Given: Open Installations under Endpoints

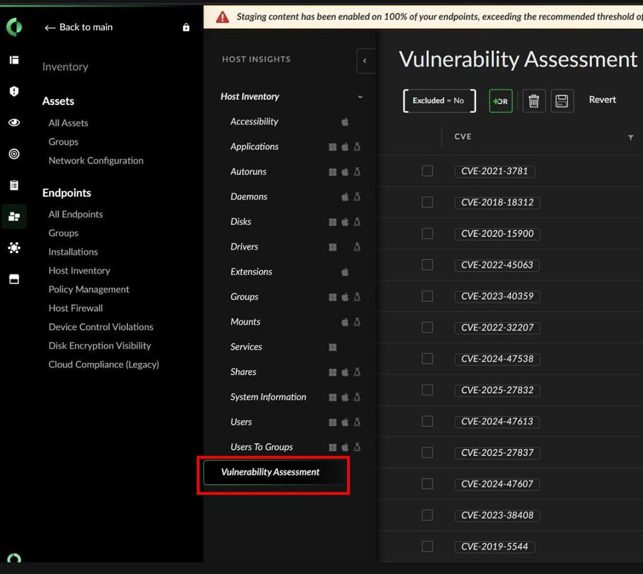Looking at the screenshot, I should [x=73, y=252].
